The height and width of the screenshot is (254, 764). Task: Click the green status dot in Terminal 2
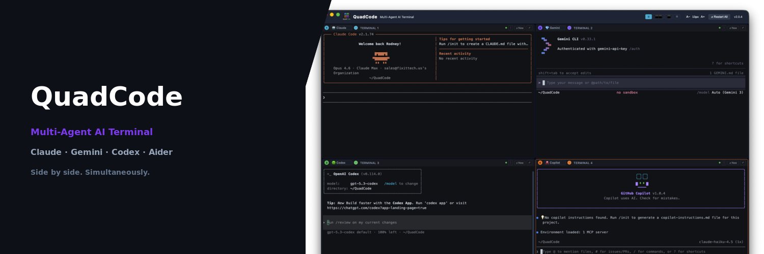pyautogui.click(x=720, y=28)
